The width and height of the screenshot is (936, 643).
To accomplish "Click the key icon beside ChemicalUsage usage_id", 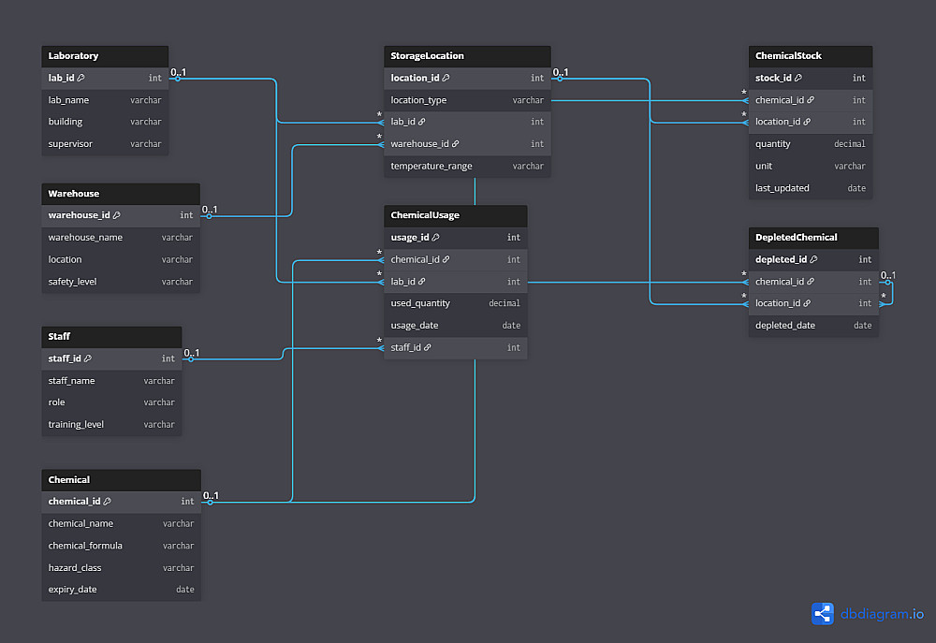I will tap(436, 238).
